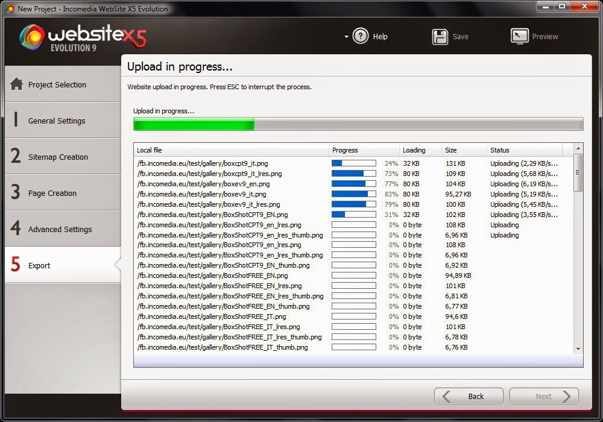The image size is (603, 422).
Task: Click the WebSite X5 logo
Action: pos(83,37)
